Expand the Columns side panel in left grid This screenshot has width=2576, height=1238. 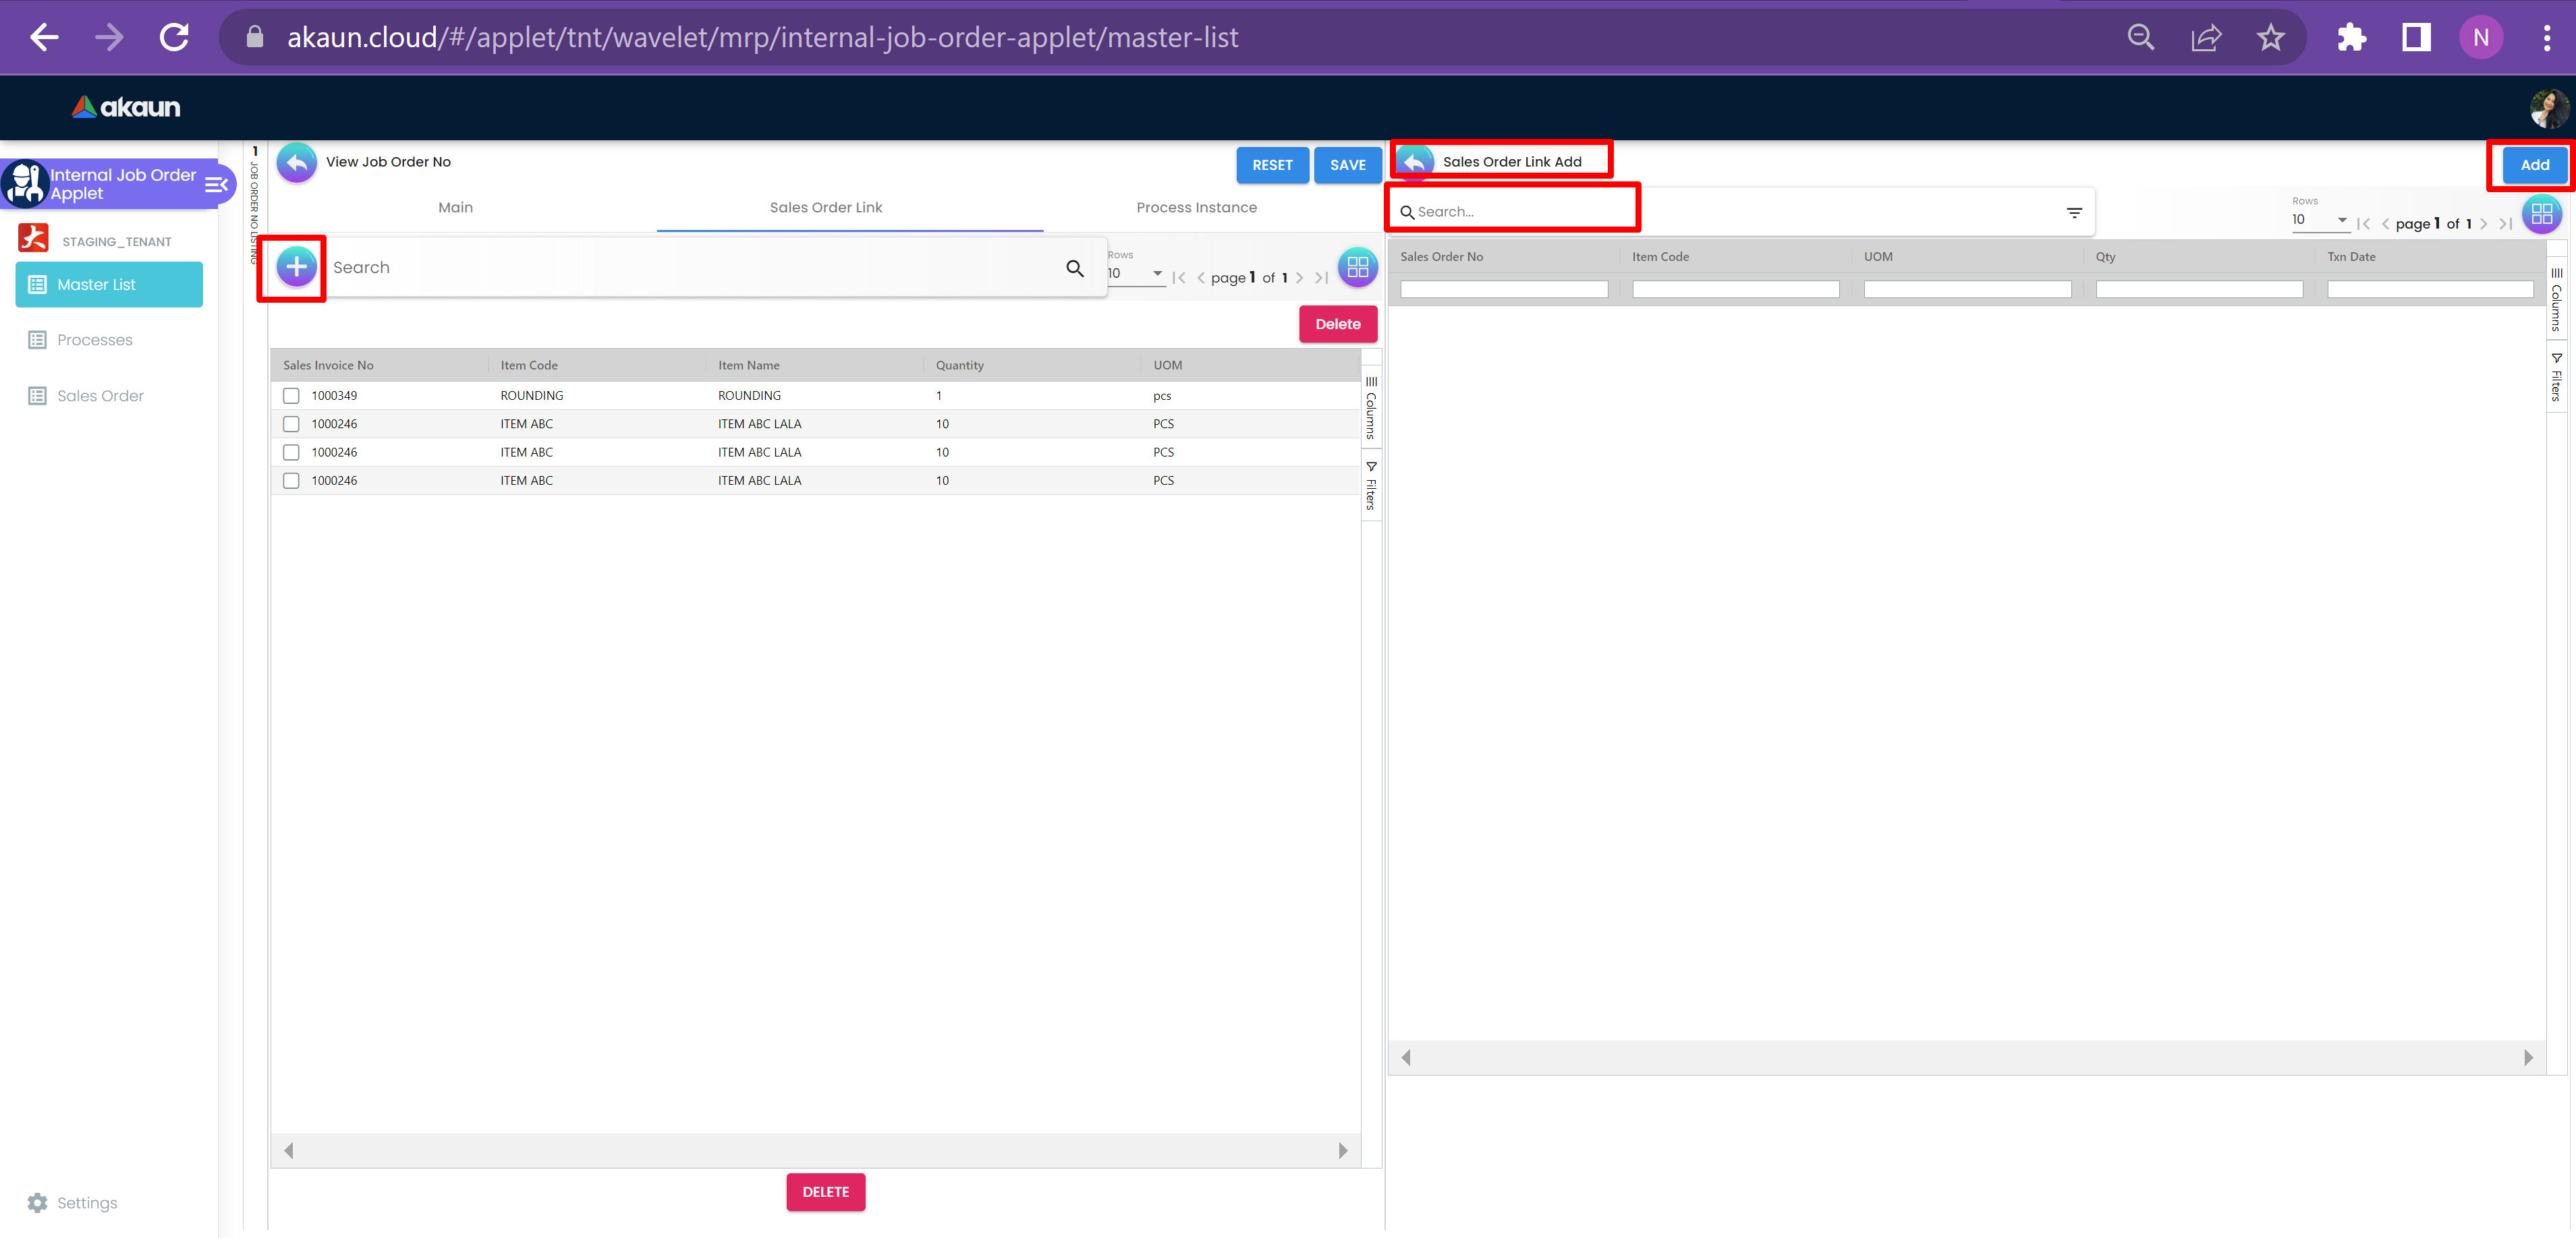click(1371, 408)
